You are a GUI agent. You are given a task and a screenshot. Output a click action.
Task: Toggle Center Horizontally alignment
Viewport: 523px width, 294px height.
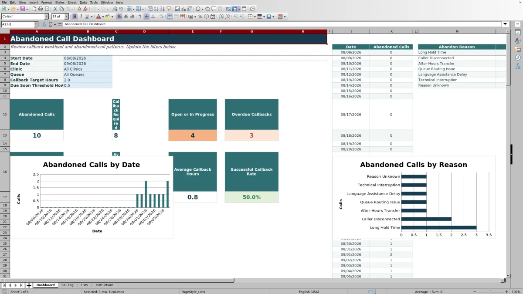coord(126,17)
